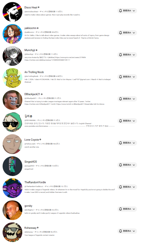Click the bell icon for Lone Coyote
Image resolution: width=144 pixels, height=245 pixels.
point(121,143)
